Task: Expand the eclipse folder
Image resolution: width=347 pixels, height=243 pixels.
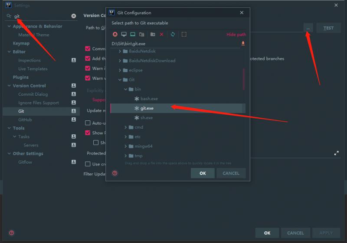Action: tap(120, 70)
